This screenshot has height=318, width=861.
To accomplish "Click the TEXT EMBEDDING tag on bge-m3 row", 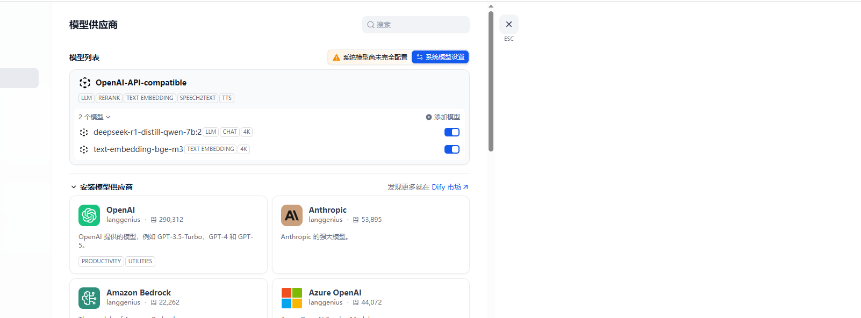I will [211, 149].
